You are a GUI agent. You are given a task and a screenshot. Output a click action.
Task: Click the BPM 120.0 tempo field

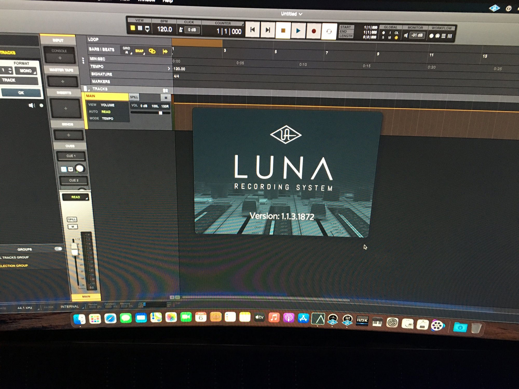click(165, 29)
